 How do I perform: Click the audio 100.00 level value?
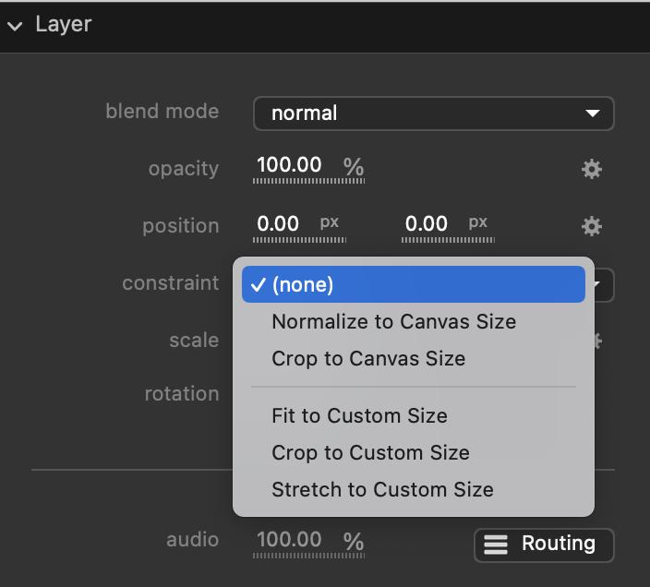(x=289, y=541)
